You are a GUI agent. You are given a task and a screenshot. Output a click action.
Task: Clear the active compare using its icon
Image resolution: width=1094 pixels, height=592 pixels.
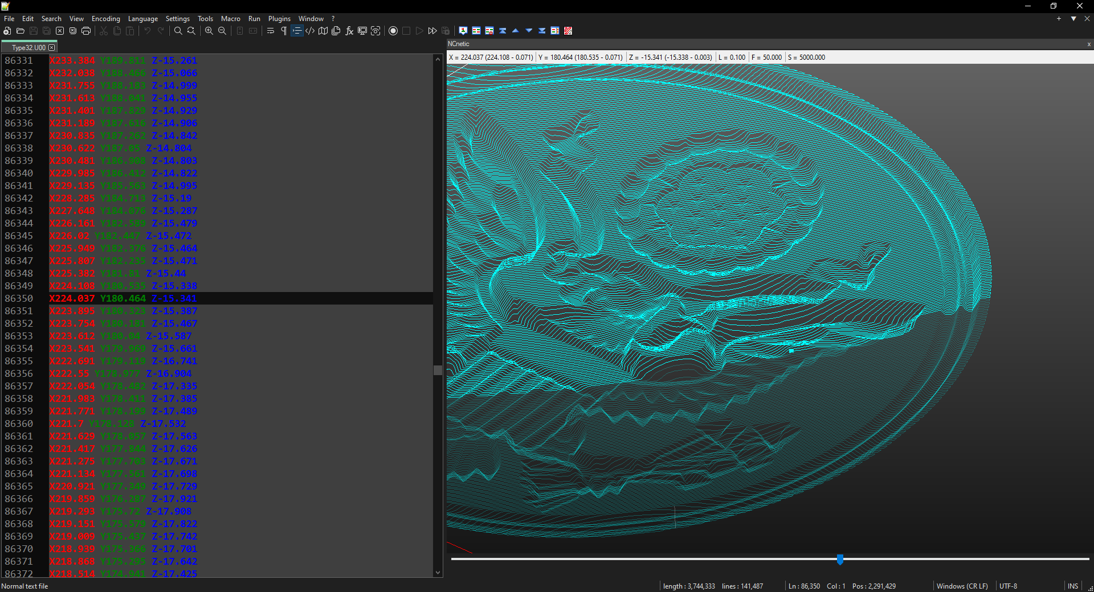click(x=489, y=31)
